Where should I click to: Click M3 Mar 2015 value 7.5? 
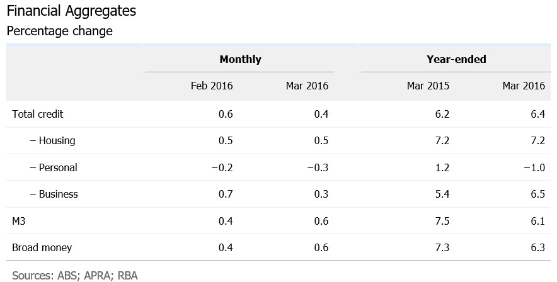[x=442, y=221]
